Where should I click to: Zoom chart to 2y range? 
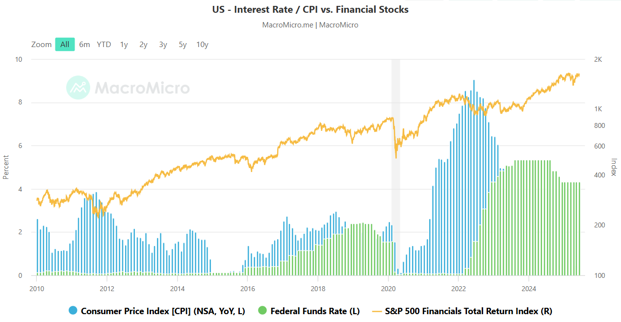pyautogui.click(x=143, y=45)
